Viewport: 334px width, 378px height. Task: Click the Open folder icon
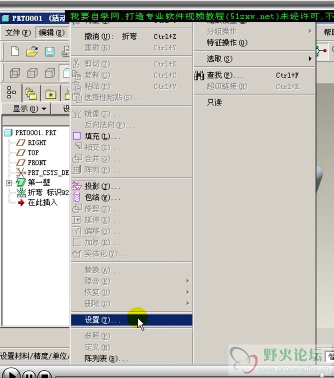32,51
